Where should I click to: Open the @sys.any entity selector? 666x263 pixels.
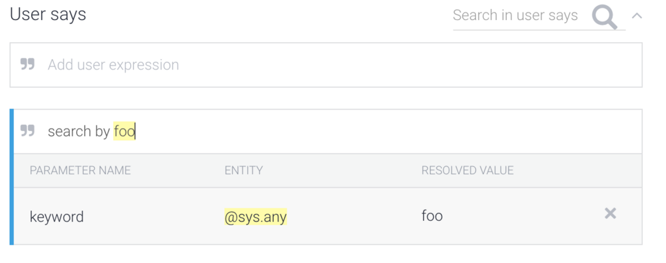[x=256, y=217]
